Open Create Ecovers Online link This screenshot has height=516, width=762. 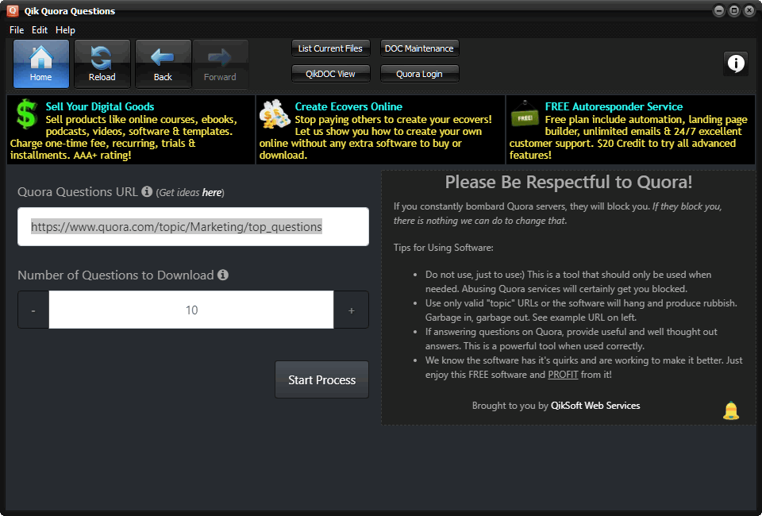pos(348,106)
